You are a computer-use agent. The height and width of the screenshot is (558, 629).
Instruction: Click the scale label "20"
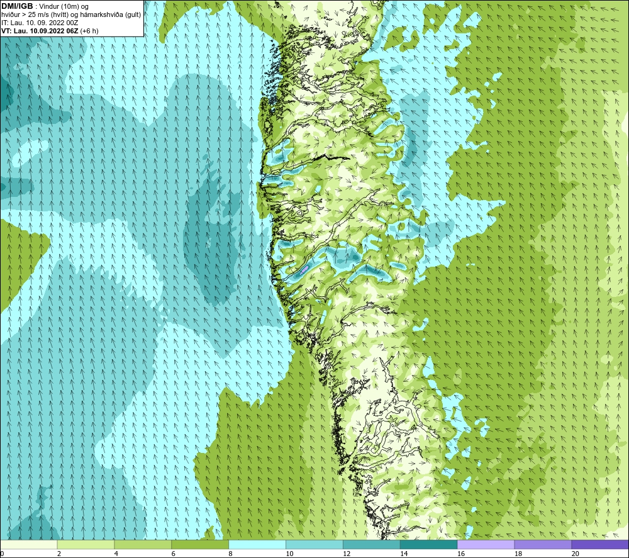[x=576, y=554]
